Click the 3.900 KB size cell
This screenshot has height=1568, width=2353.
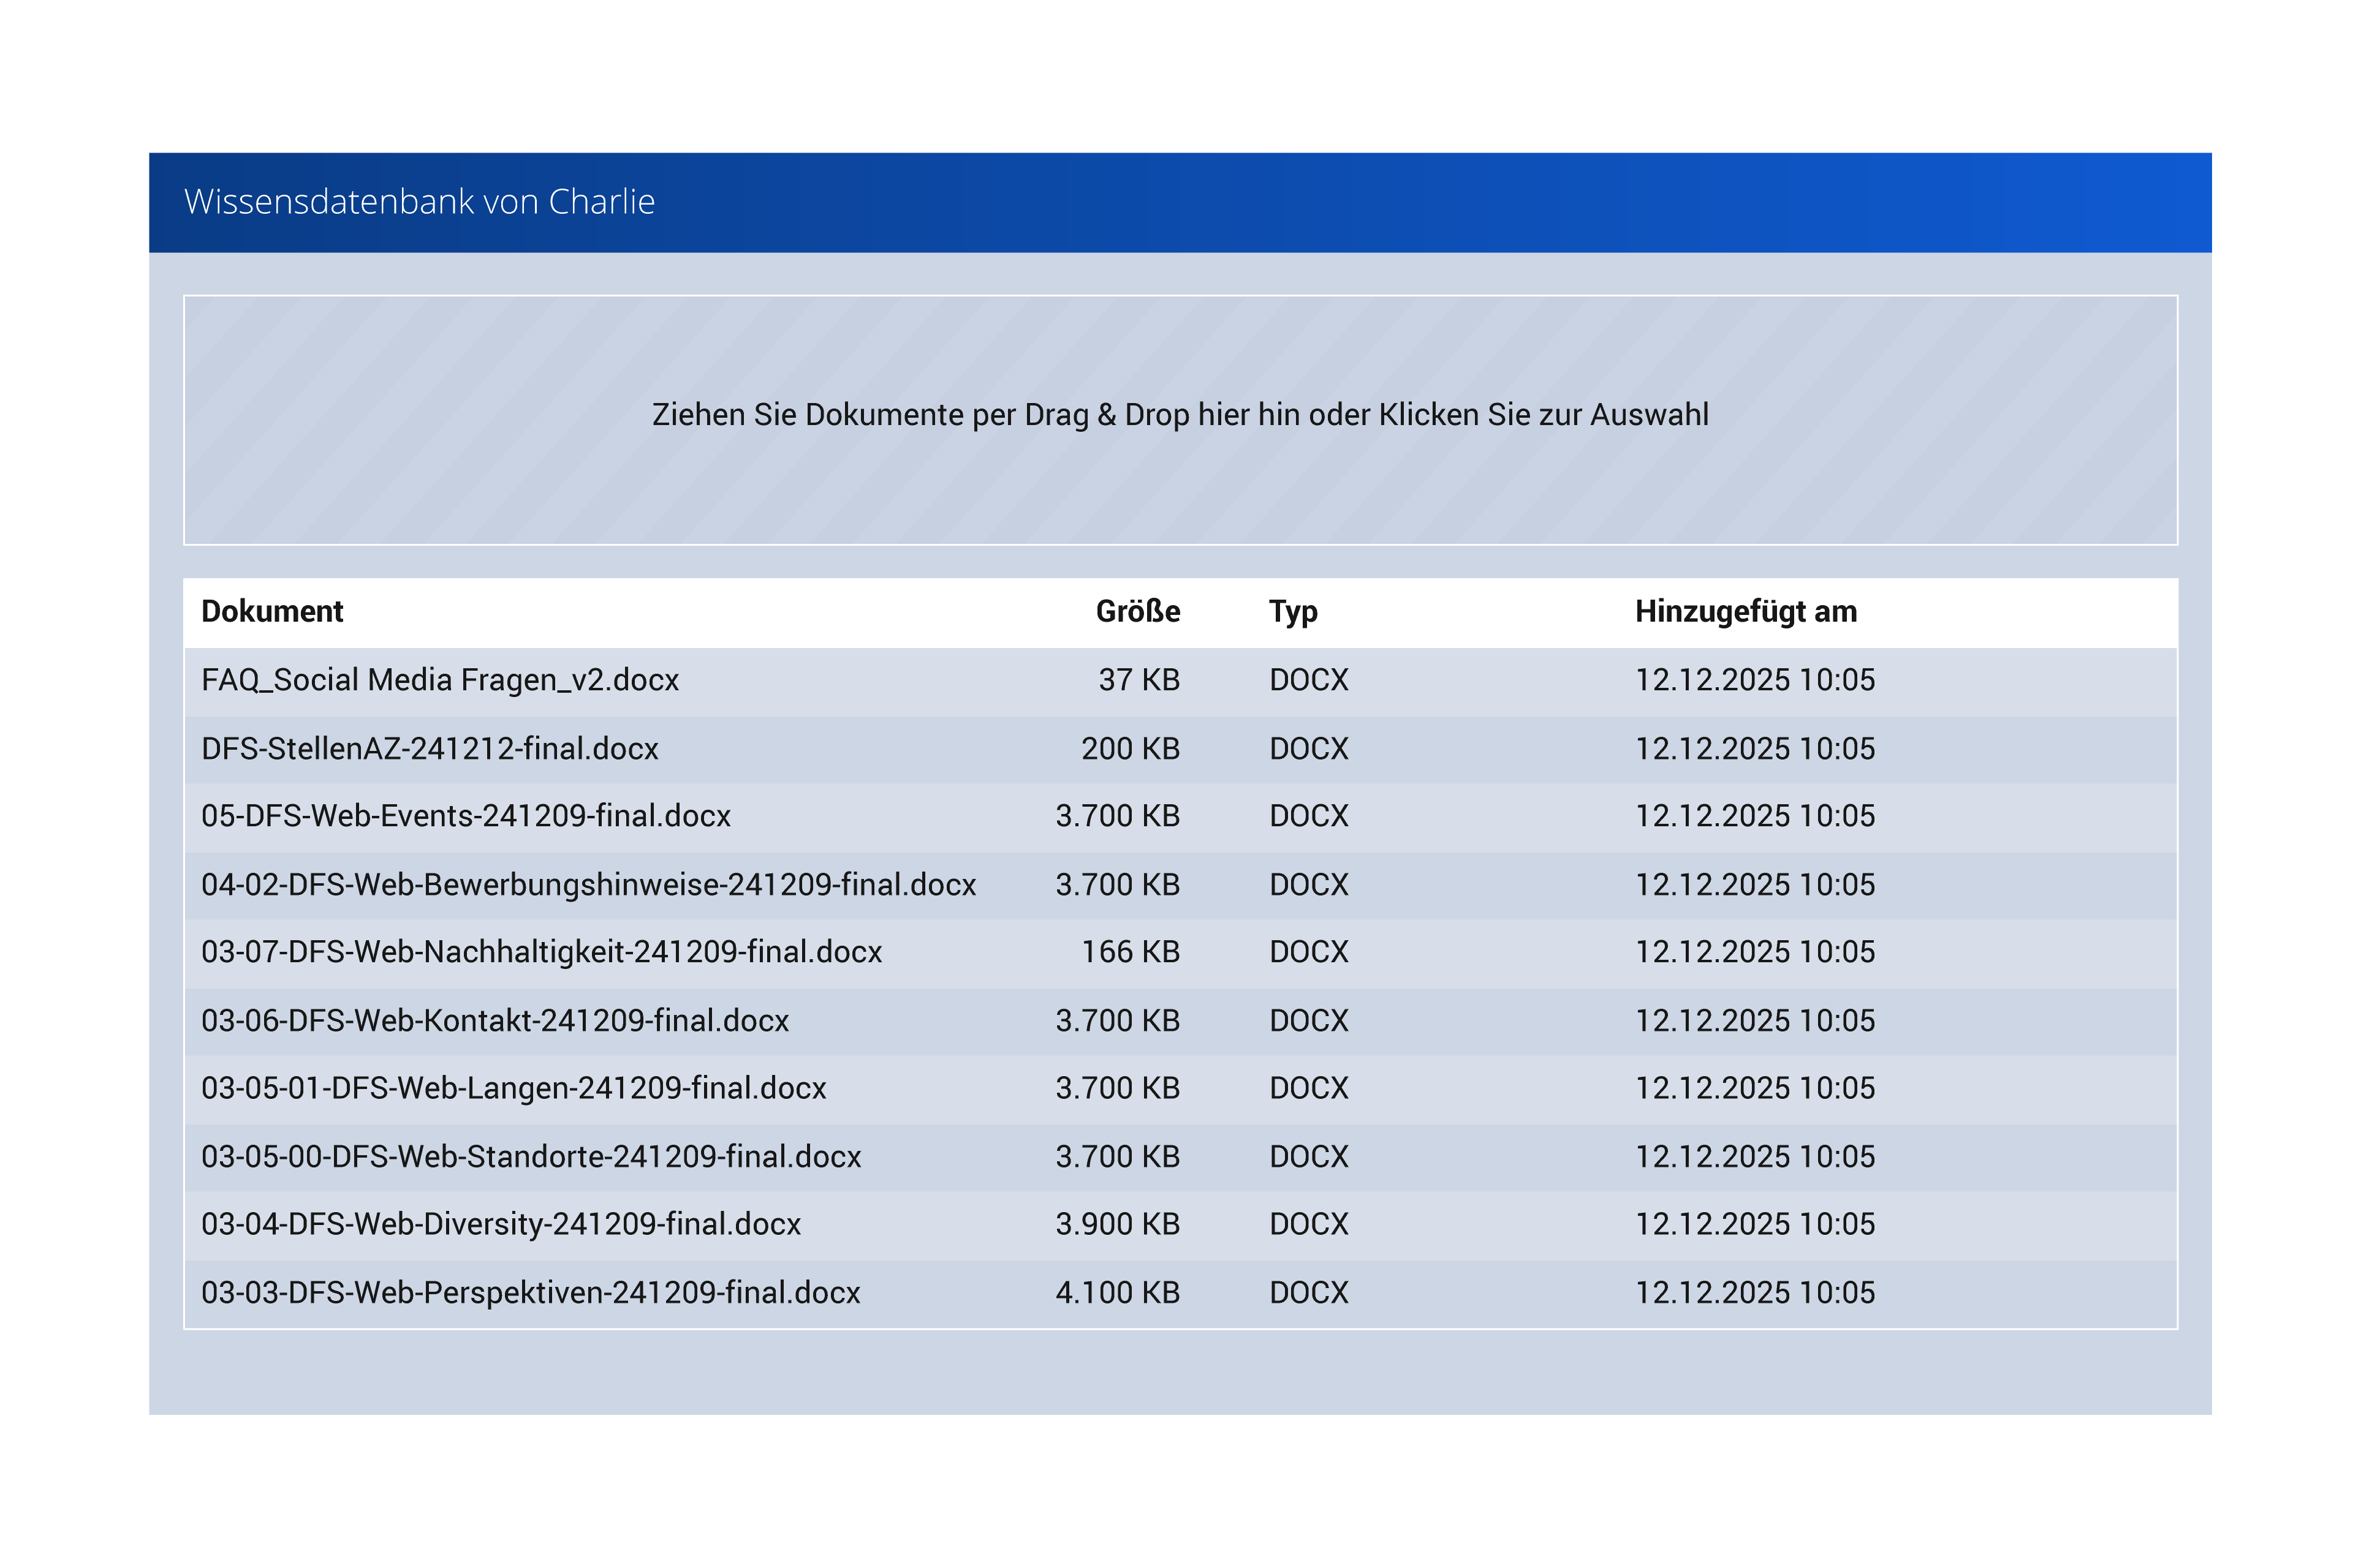[1116, 1224]
